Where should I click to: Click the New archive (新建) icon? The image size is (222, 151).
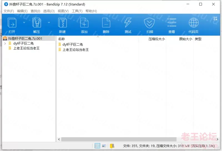point(62,23)
